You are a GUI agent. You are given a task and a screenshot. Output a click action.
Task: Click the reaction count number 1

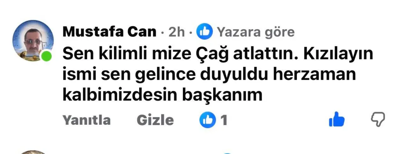pos(224,120)
